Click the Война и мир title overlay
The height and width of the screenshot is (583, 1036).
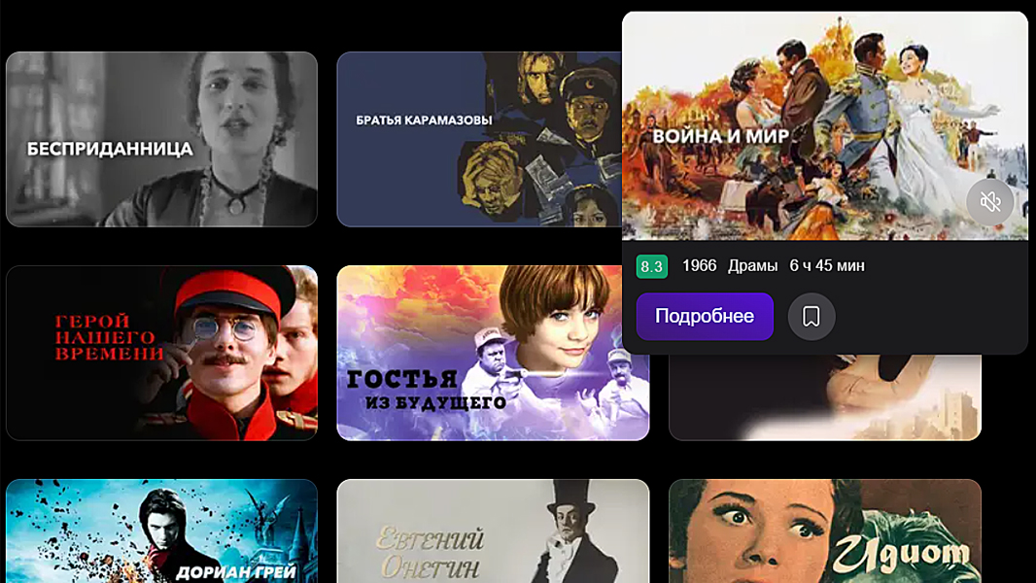coord(721,137)
